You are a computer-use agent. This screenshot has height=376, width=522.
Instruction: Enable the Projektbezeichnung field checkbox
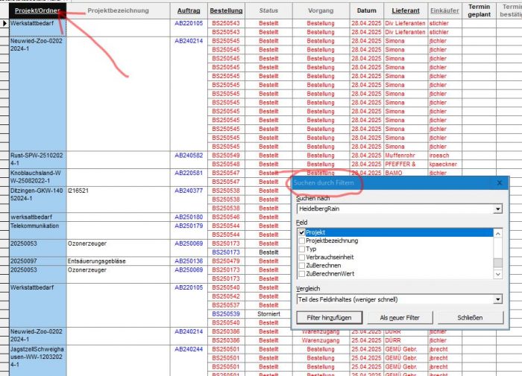(301, 241)
